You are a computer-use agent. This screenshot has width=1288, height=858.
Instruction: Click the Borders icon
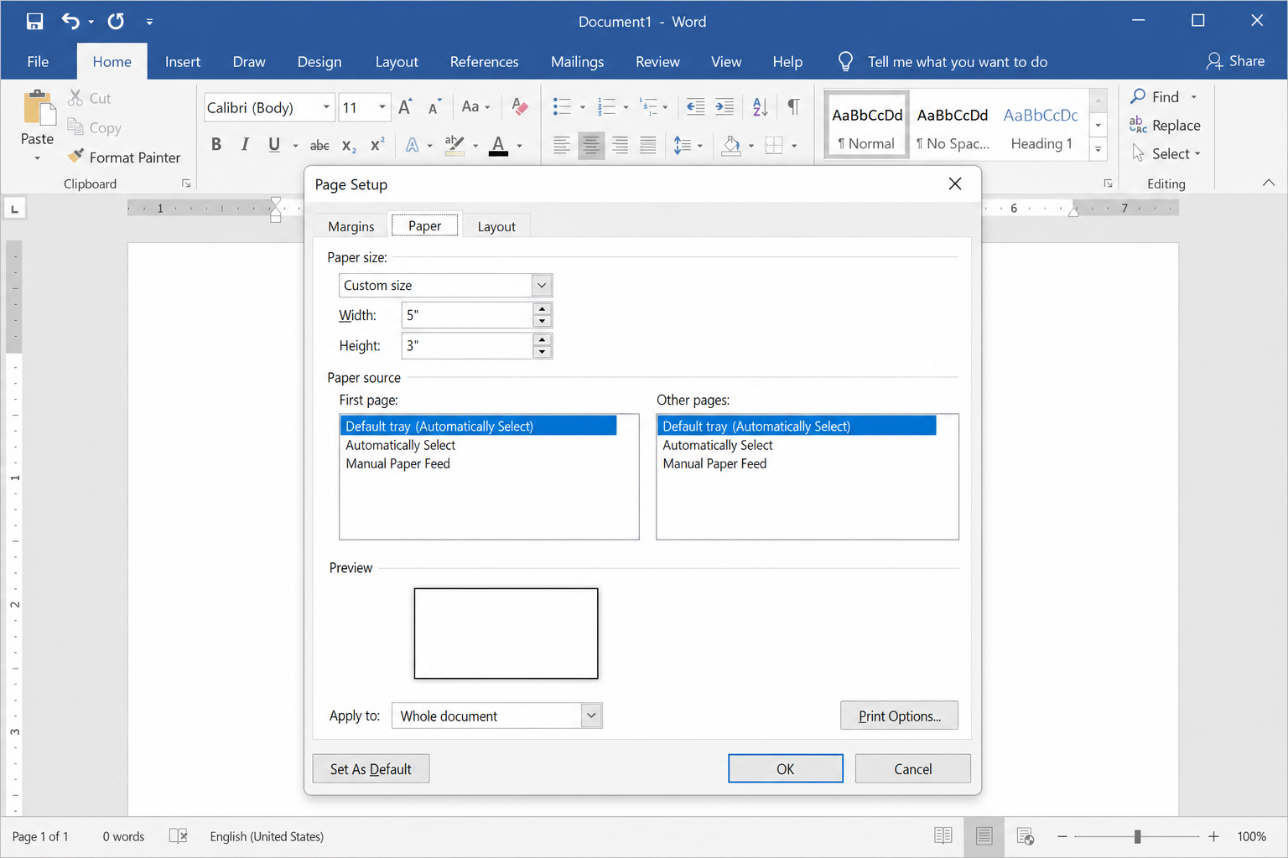[x=774, y=145]
